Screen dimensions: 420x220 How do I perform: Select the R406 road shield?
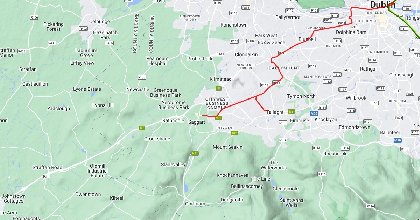click(34, 17)
